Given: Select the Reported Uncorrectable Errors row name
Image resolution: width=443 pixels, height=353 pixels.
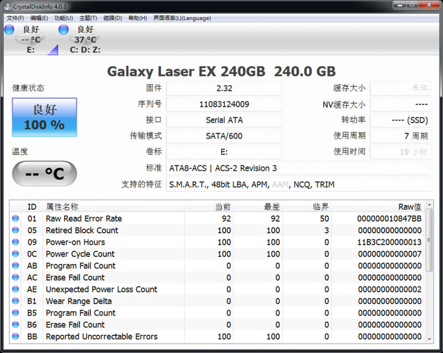Looking at the screenshot, I should tap(102, 337).
